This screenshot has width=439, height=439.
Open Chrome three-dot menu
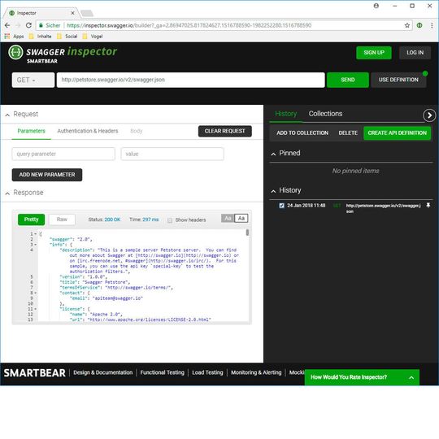pyautogui.click(x=432, y=25)
